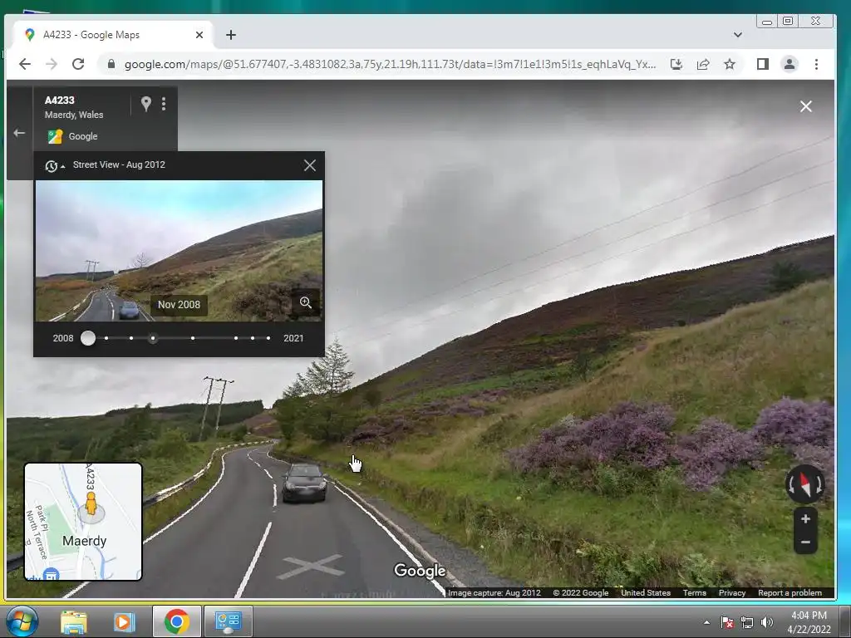Collapse the Street View time machine clock dropdown
This screenshot has width=851, height=638.
[x=55, y=166]
